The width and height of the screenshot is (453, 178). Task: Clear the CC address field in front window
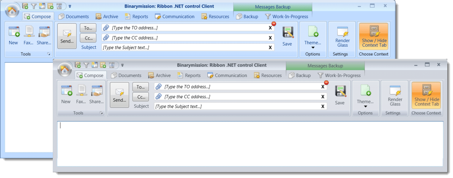323,96
